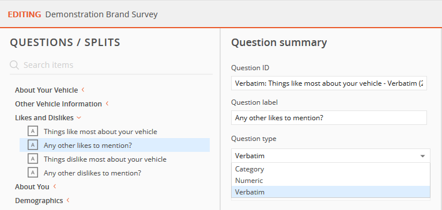The image size is (442, 210).
Task: Click verbatim icon beside 'Any other likes to mention?'
Action: tap(33, 145)
